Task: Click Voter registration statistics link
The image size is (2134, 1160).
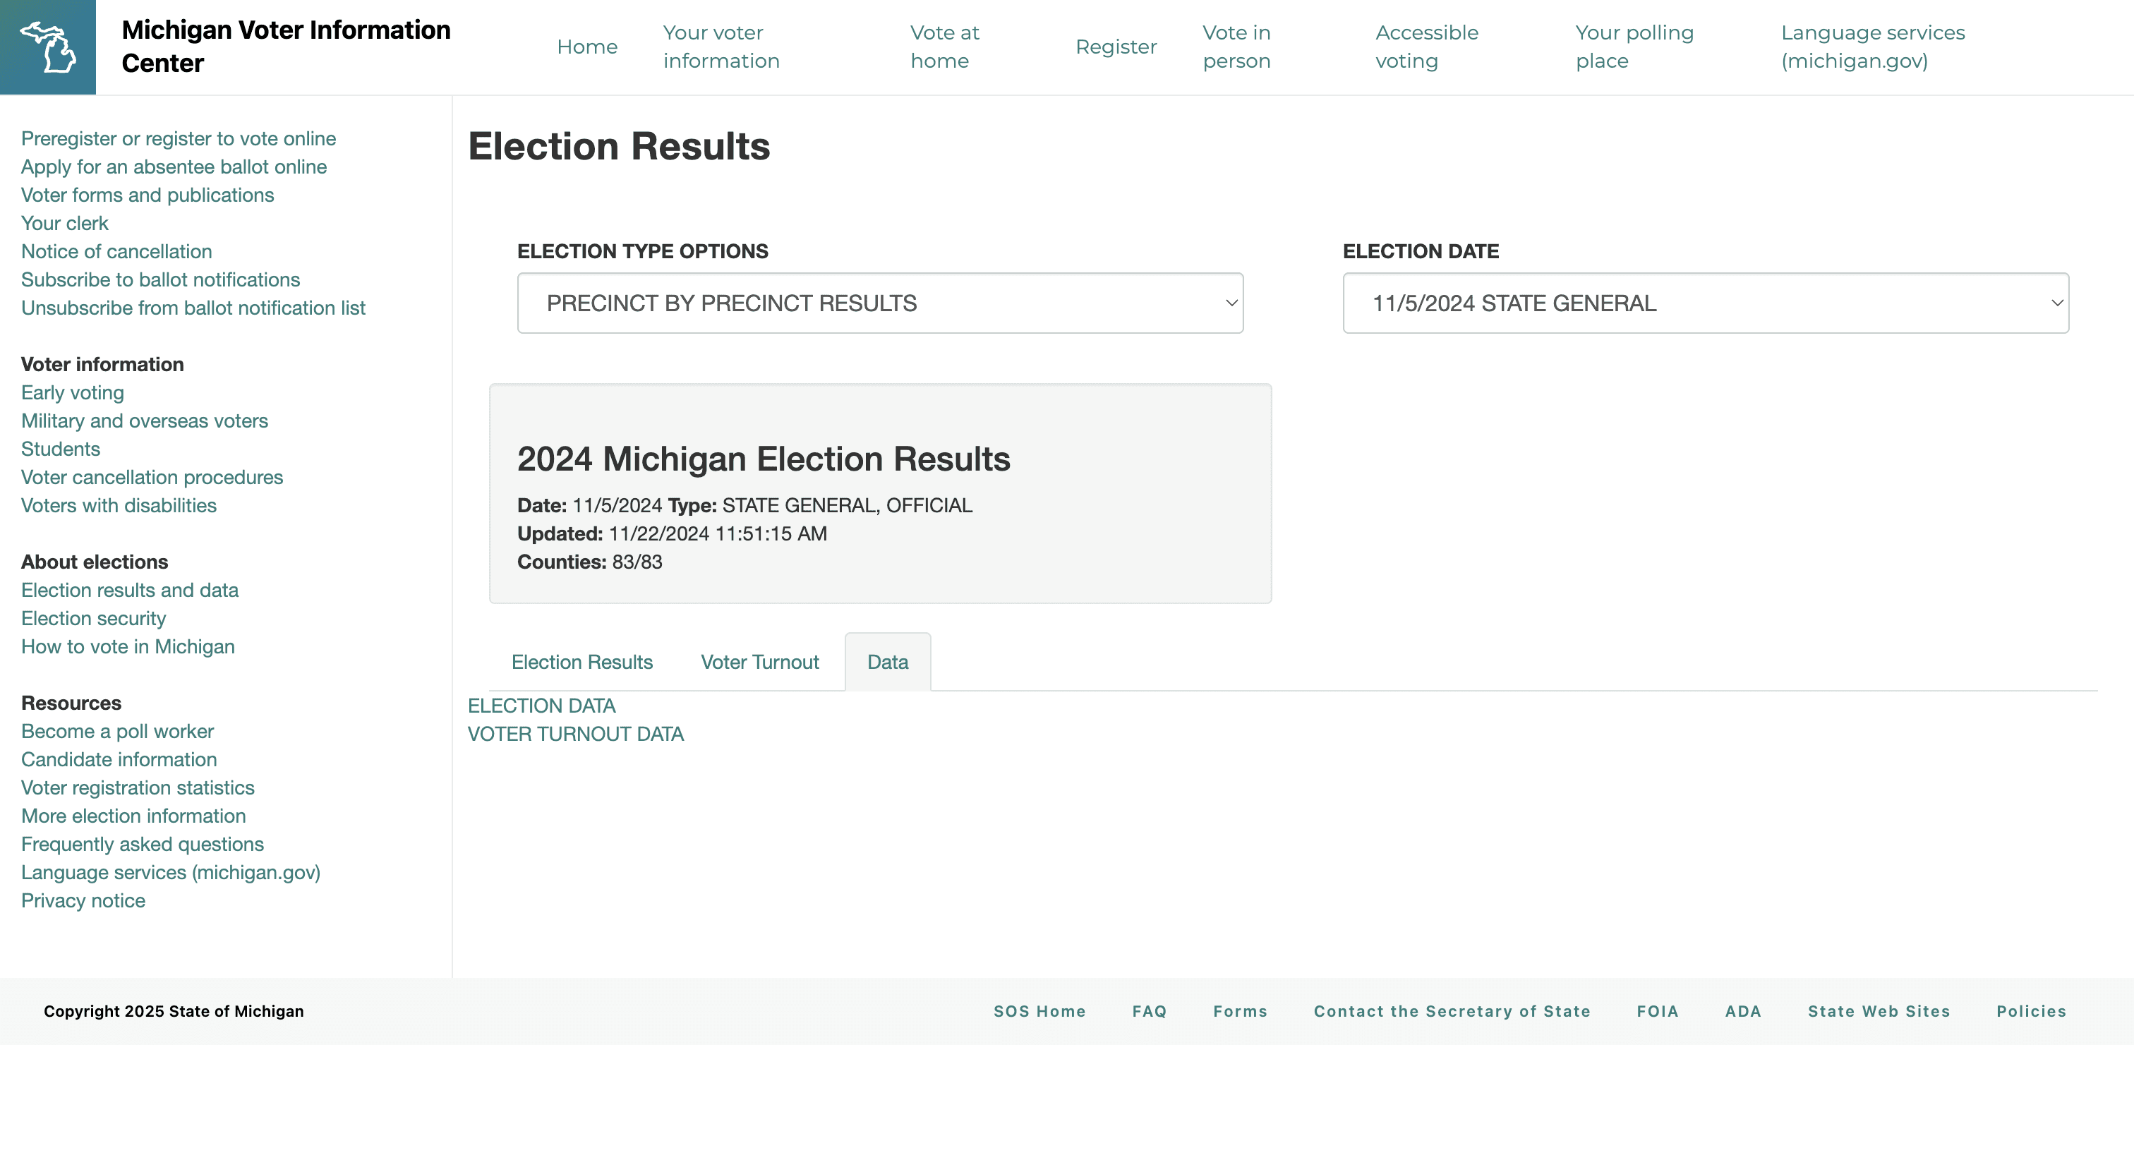Action: [x=138, y=787]
